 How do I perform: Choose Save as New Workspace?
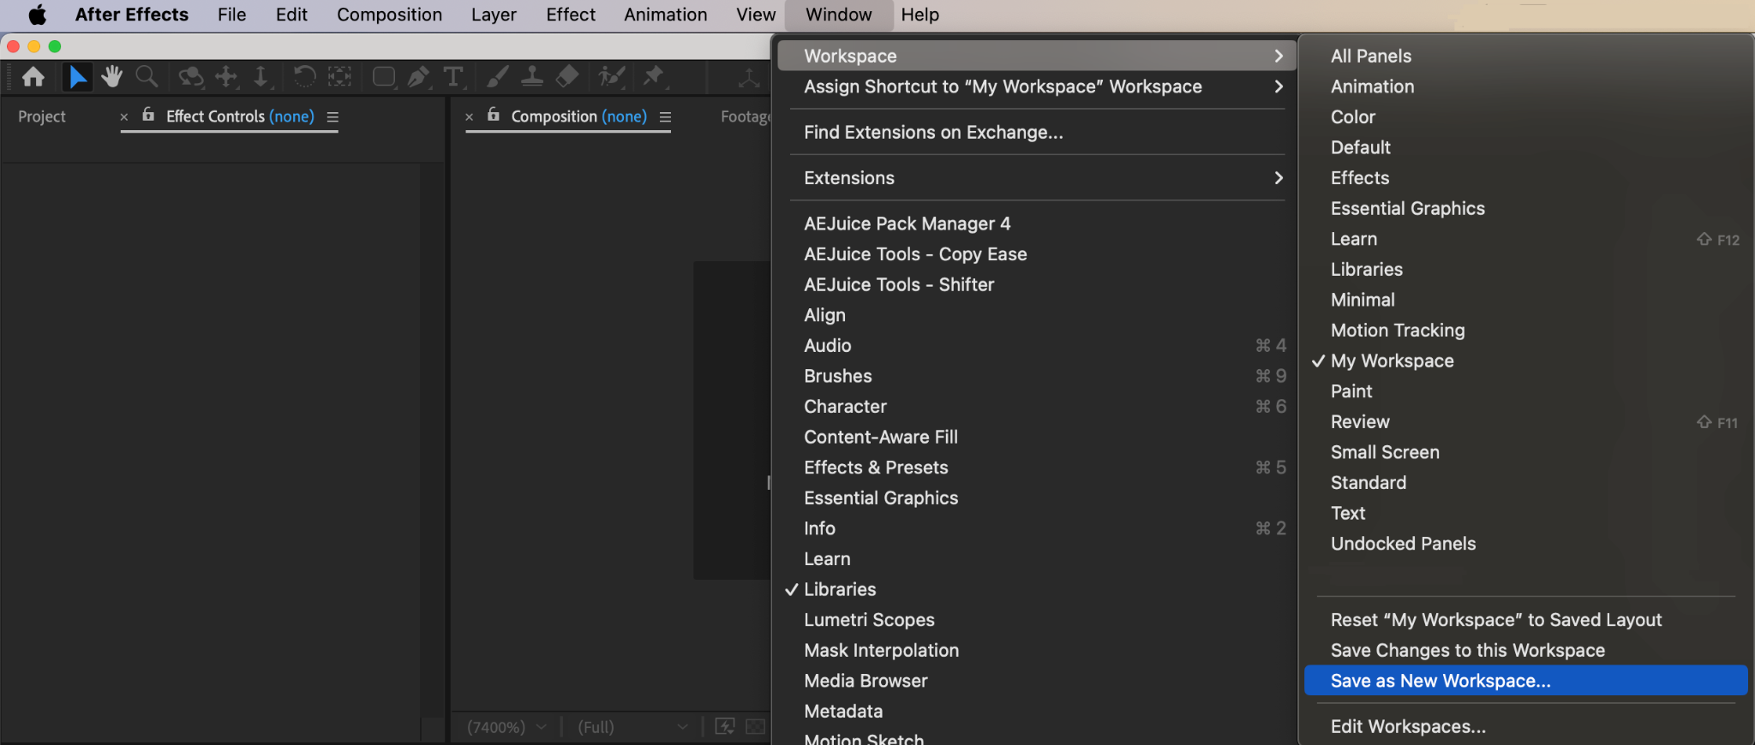coord(1525,681)
